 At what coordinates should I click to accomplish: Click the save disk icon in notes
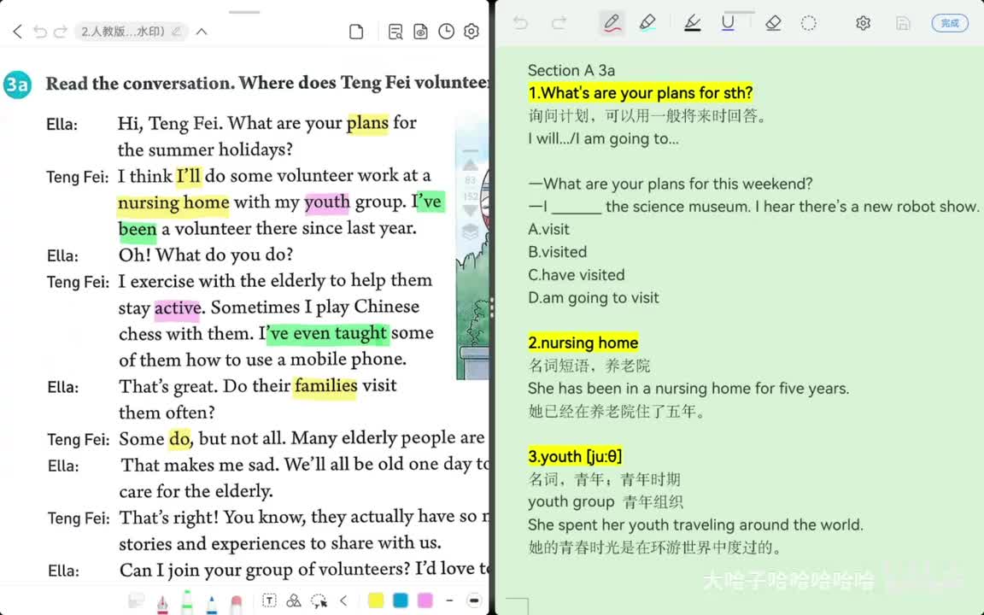pyautogui.click(x=903, y=23)
